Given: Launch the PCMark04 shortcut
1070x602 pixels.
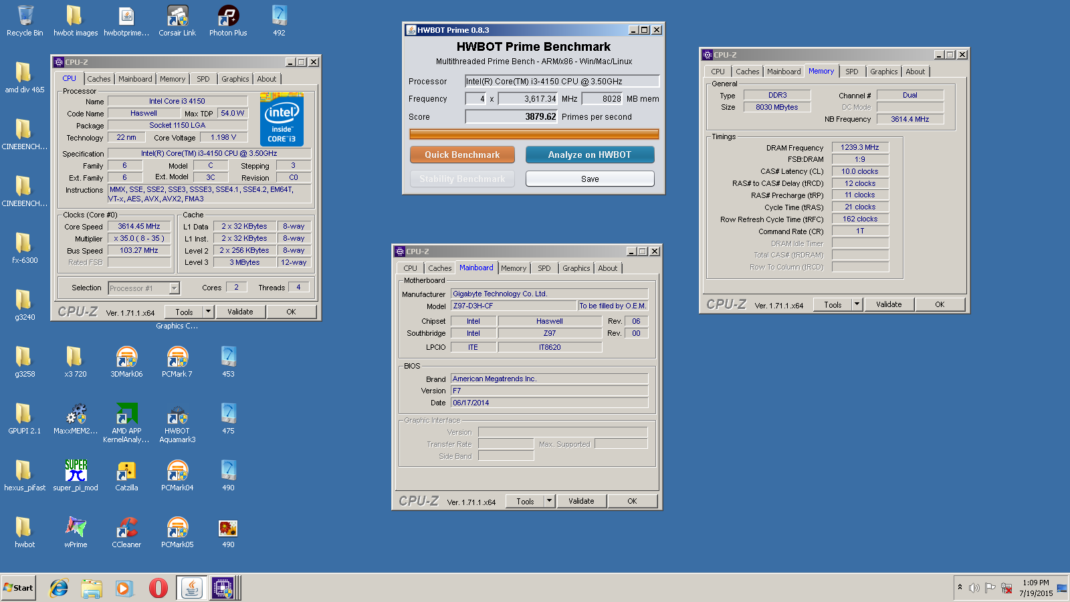Looking at the screenshot, I should [177, 475].
